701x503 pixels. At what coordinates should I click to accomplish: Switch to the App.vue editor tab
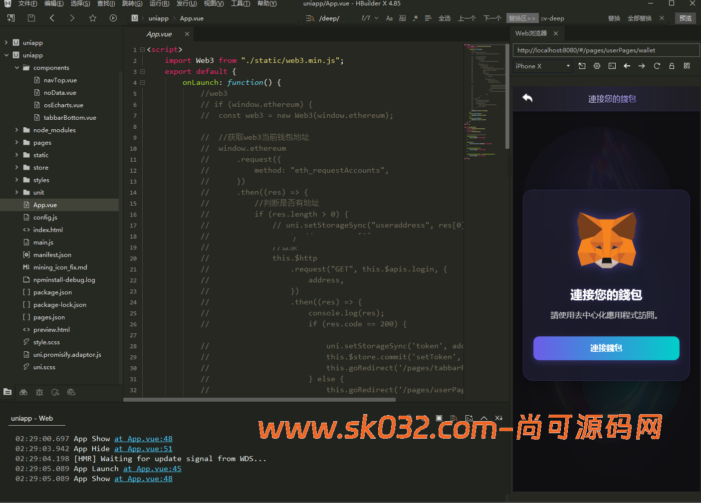[x=159, y=34]
